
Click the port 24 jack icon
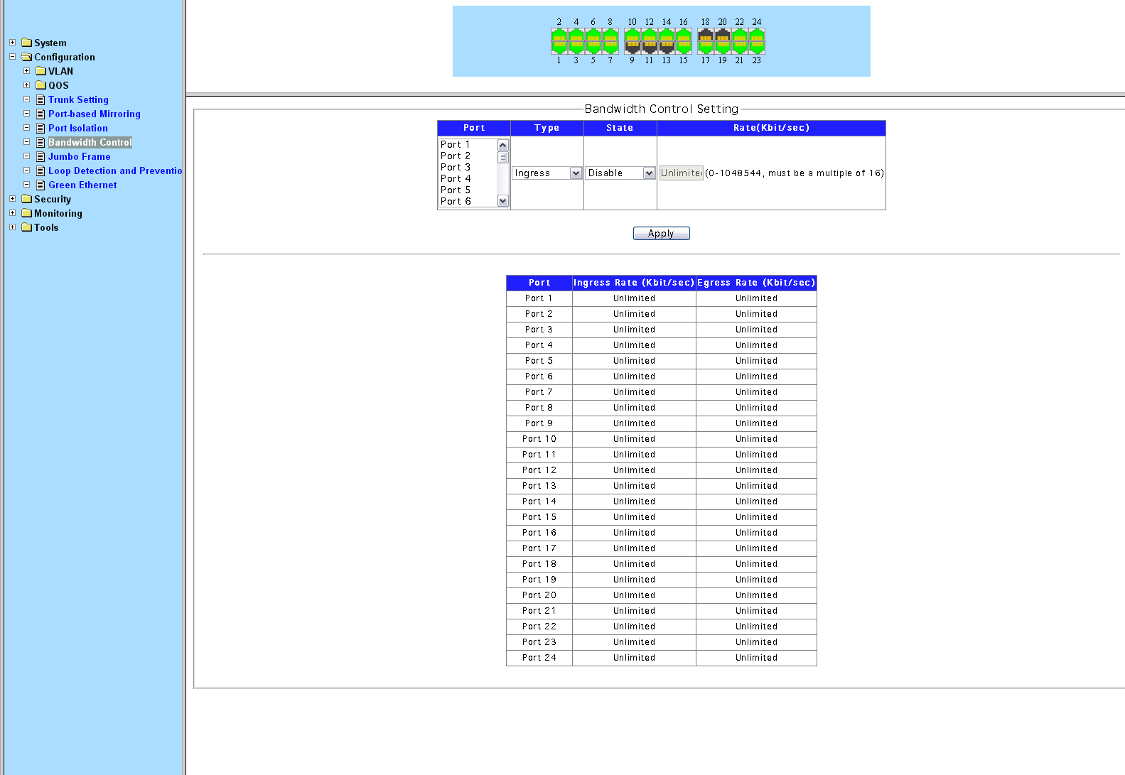(x=757, y=36)
